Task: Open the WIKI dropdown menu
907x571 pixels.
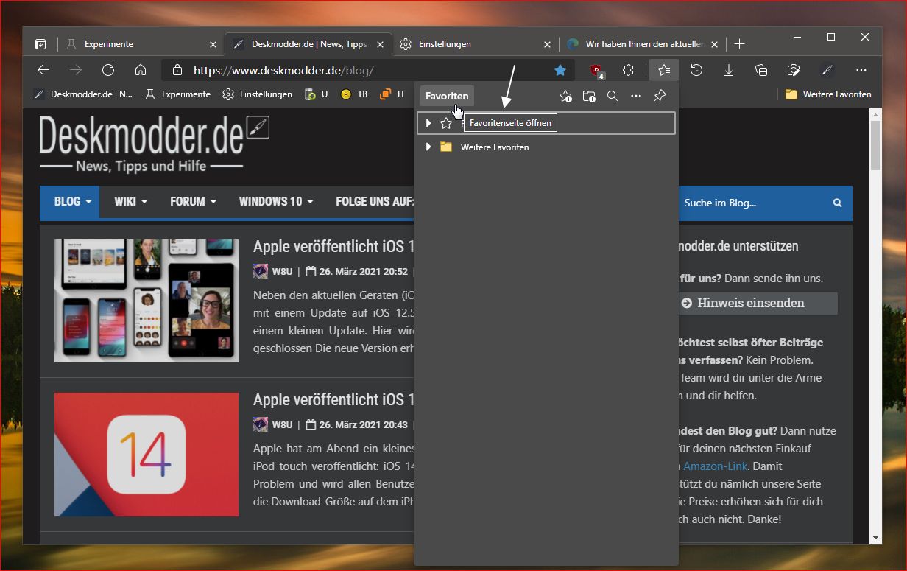Action: pos(131,201)
